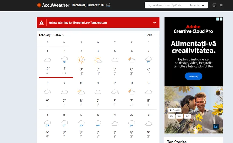The width and height of the screenshot is (233, 143).
Task: Click the 0° current temperature in header
Action: click(103, 5)
